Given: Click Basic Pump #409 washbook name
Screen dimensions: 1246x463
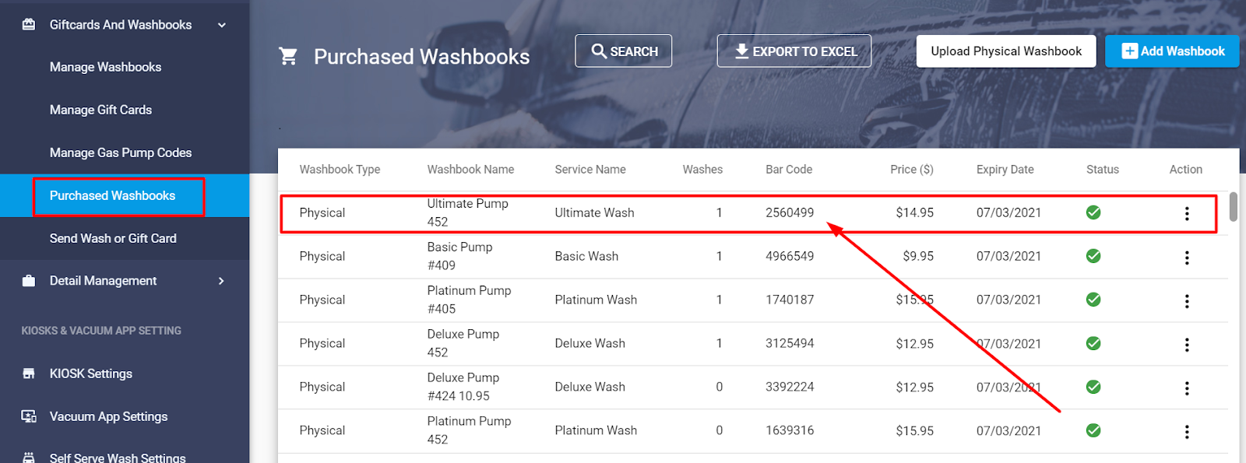Looking at the screenshot, I should (x=459, y=256).
